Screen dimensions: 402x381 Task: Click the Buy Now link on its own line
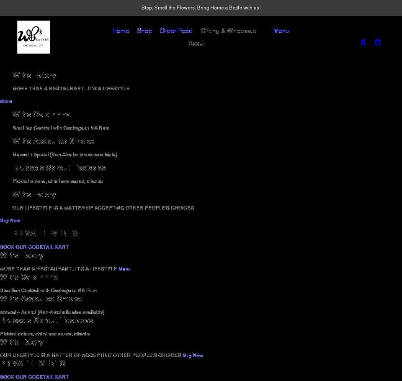pos(10,220)
